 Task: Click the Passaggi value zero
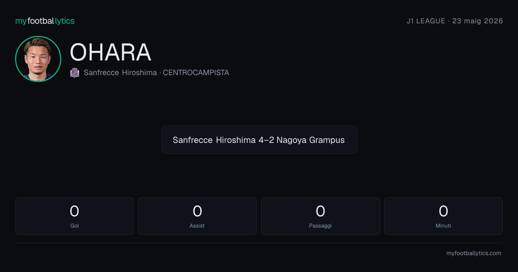(x=320, y=211)
